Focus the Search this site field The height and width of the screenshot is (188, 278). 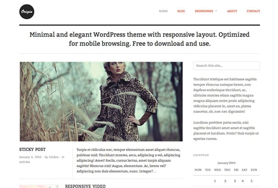tap(227, 66)
